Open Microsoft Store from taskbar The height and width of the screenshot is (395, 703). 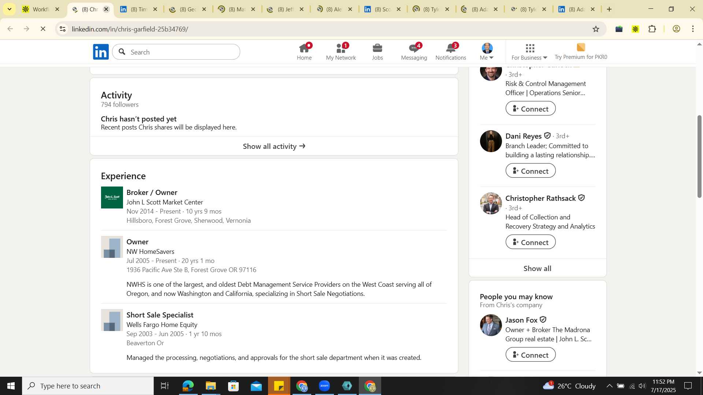pos(233,386)
